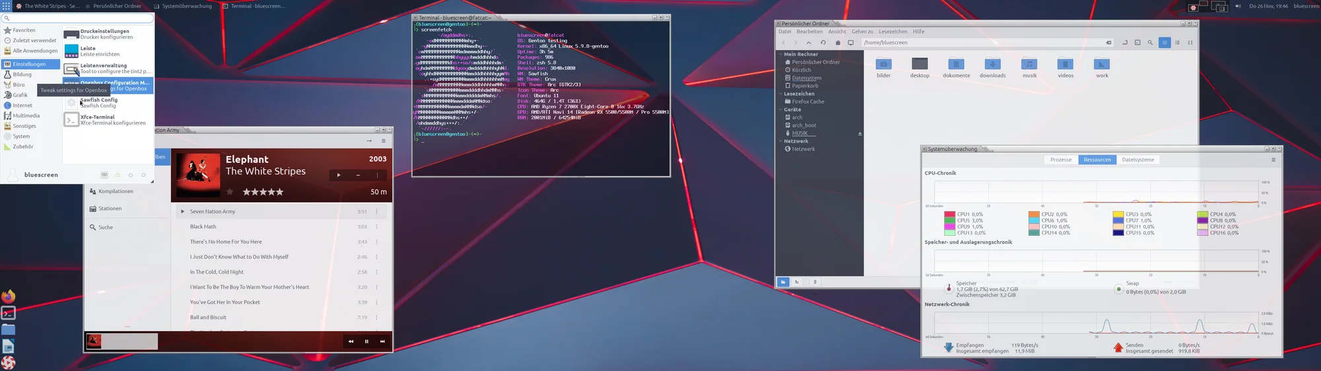This screenshot has height=371, width=1321.
Task: Open Druckeinstellungen from the menu
Action: coord(108,34)
